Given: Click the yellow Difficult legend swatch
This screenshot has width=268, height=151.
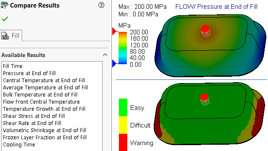Looking at the screenshot, I should pyautogui.click(x=123, y=125).
